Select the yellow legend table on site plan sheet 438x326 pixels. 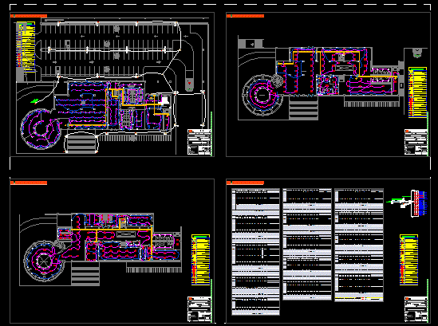26,46
